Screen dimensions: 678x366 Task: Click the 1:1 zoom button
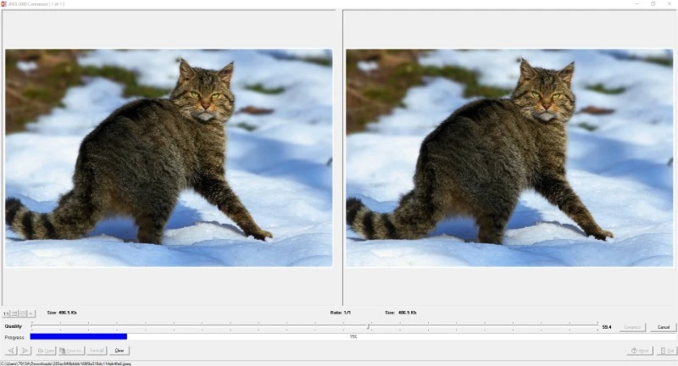coord(5,313)
